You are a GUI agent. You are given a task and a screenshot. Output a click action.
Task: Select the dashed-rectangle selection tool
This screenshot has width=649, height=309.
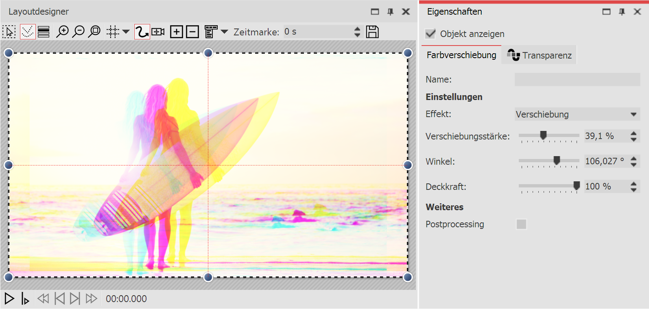[x=9, y=32]
